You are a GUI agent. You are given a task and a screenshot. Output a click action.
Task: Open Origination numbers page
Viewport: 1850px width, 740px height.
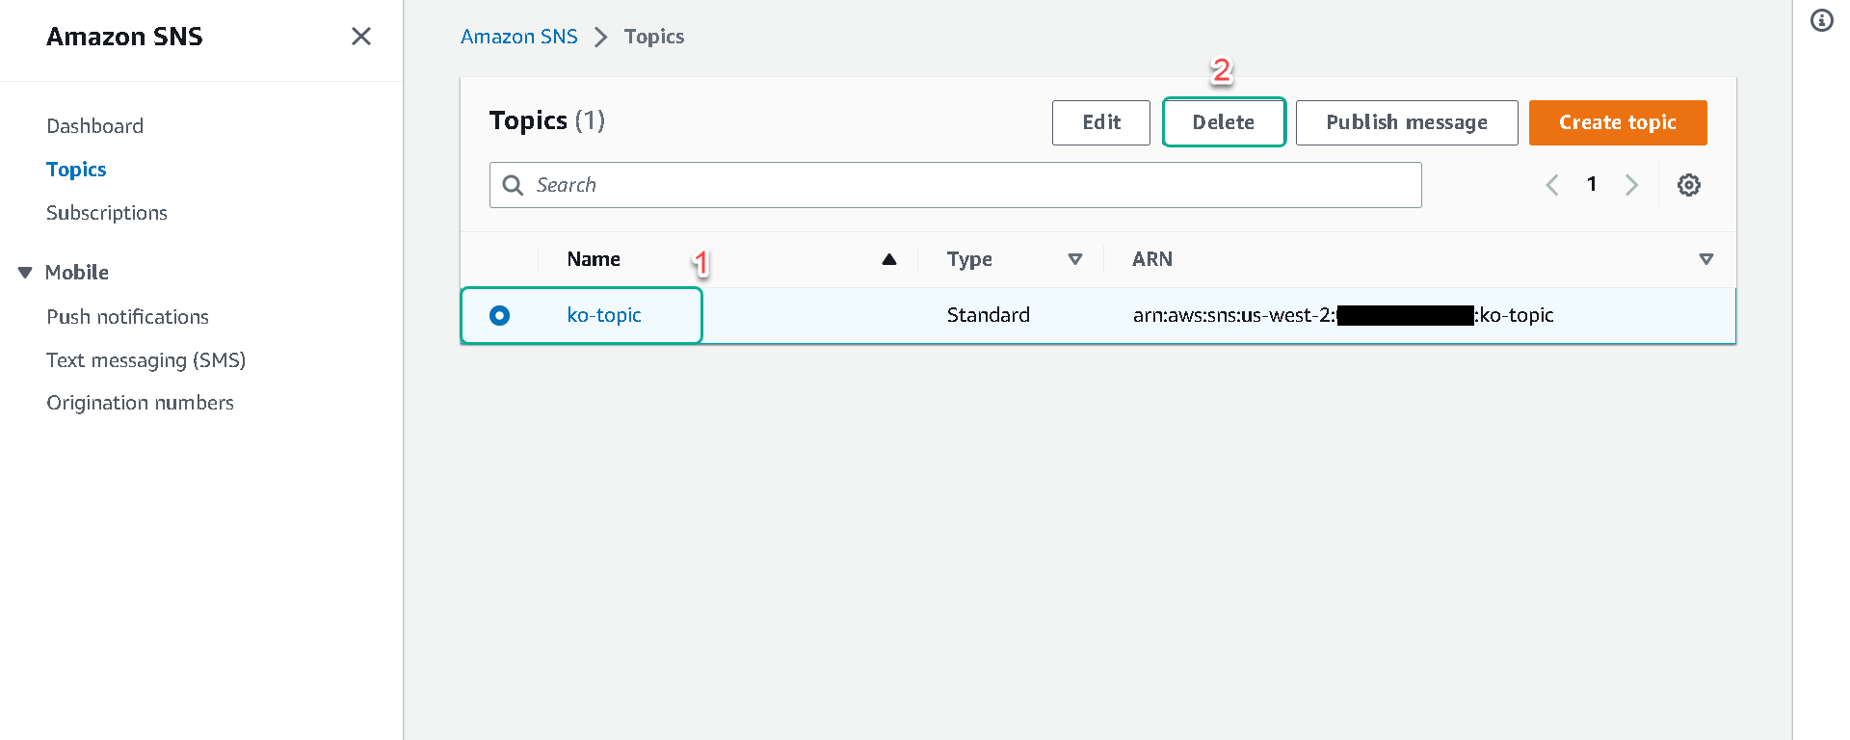pyautogui.click(x=140, y=403)
